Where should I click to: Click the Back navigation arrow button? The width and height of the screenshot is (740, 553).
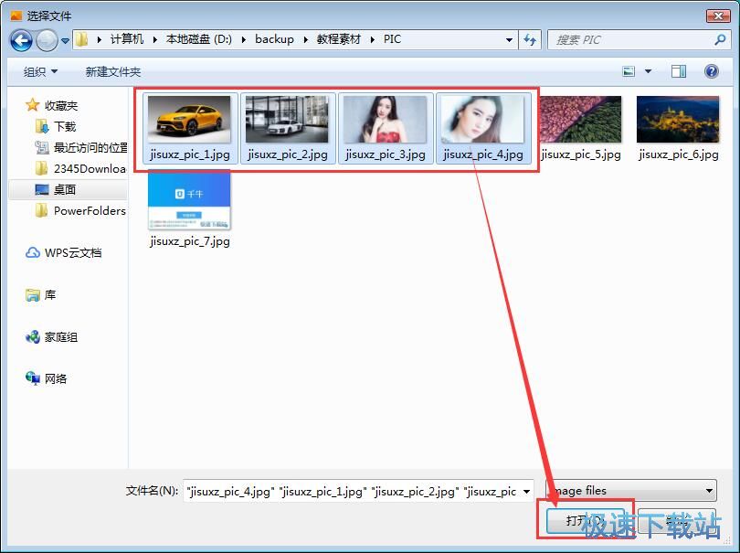tap(21, 40)
